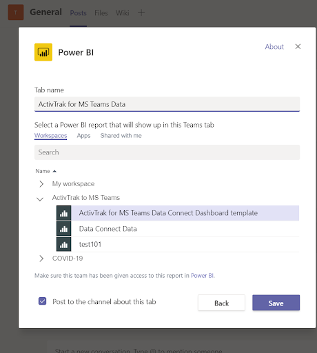
Task: Click the Tab name input field
Action: pos(167,104)
